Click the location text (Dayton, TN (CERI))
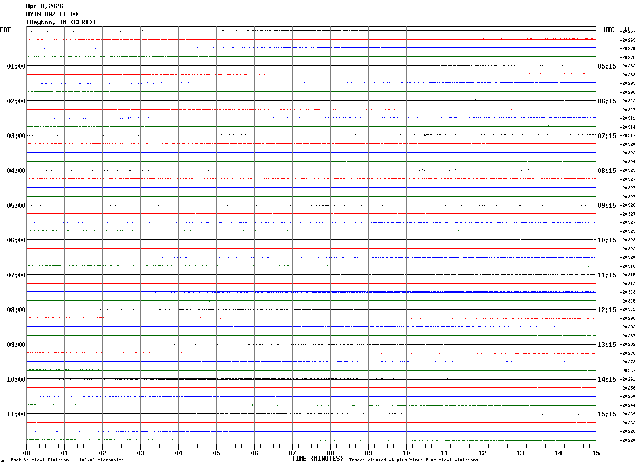 tap(61, 22)
